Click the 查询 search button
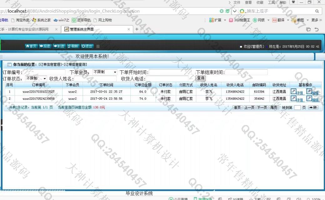325x200 pixels. click(x=201, y=78)
